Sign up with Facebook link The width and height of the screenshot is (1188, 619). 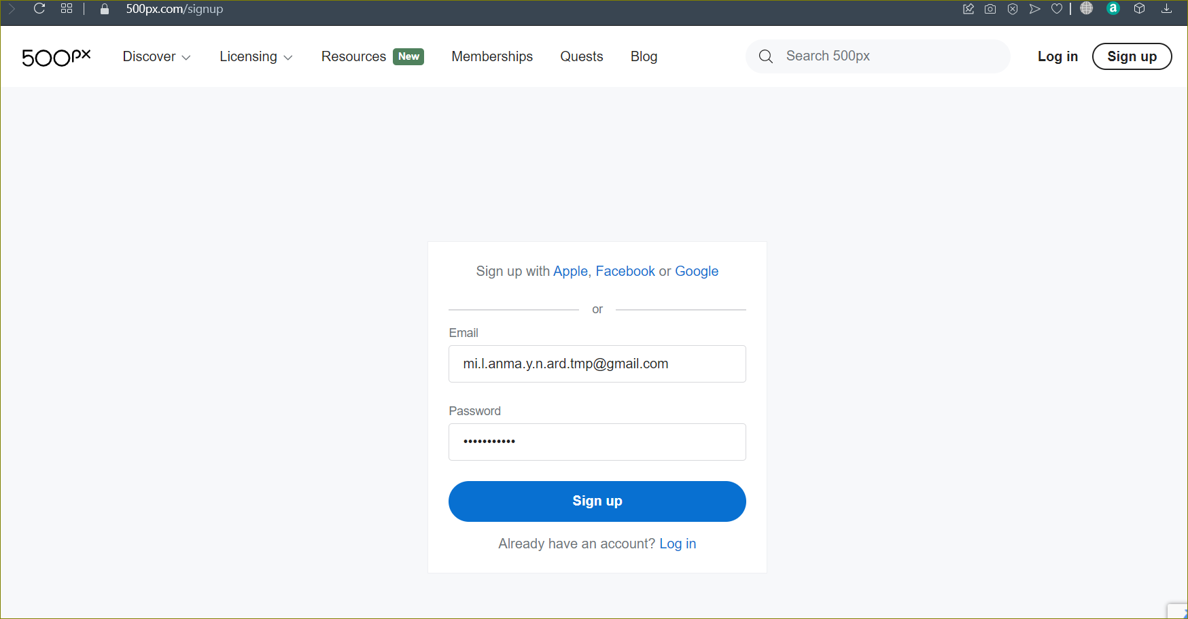pyautogui.click(x=625, y=271)
